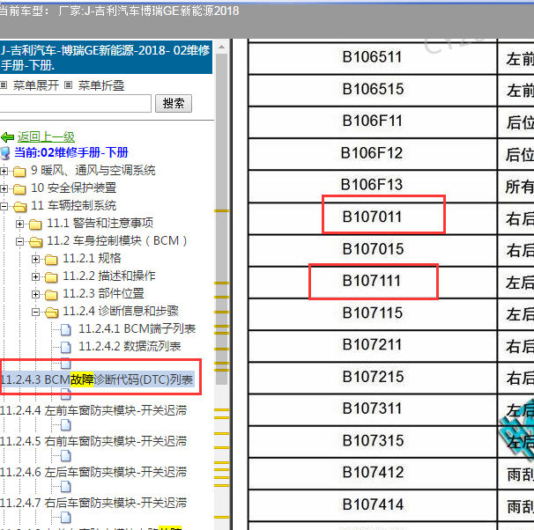This screenshot has height=530, width=534.
Task: Open 11.2.3 部件位置 section
Action: tap(103, 293)
